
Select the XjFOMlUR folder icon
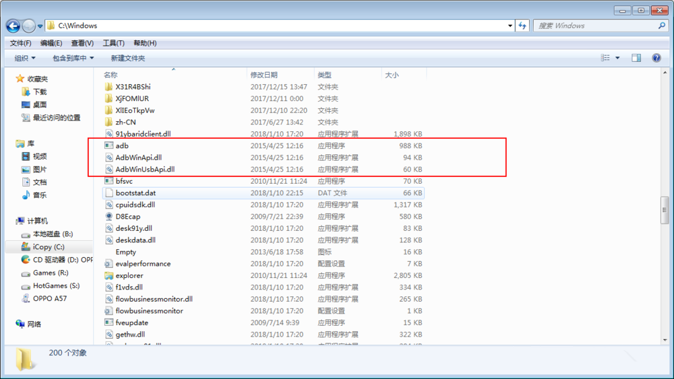pyautogui.click(x=109, y=98)
